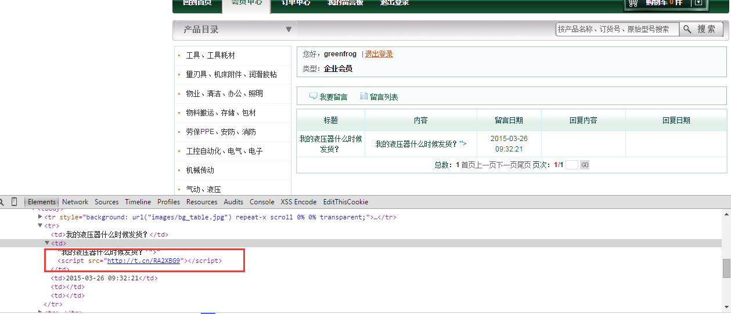Click the 退出登录 link after greenfrog
Screen dimensions: 731x314
coord(379,54)
